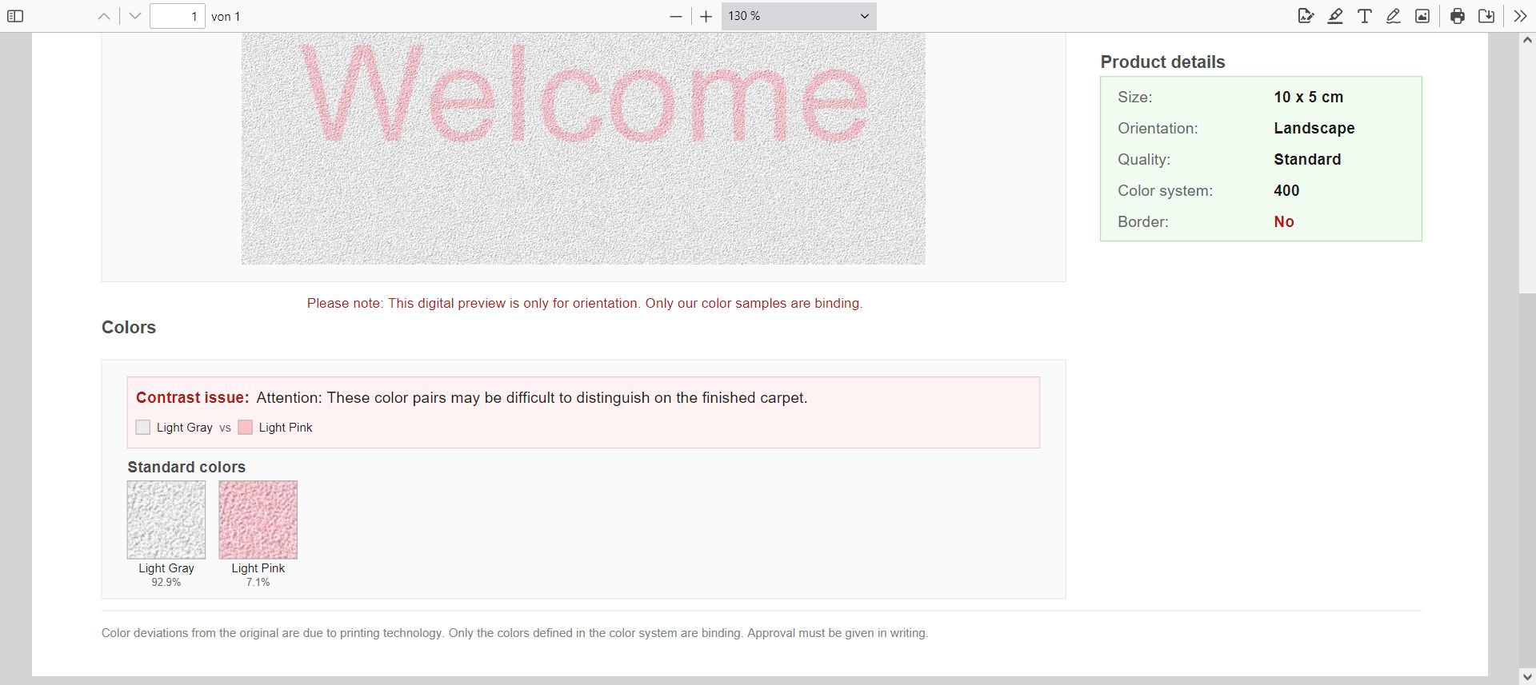Click the Light Gray carpet texture swatch
Image resolution: width=1536 pixels, height=685 pixels.
(166, 520)
